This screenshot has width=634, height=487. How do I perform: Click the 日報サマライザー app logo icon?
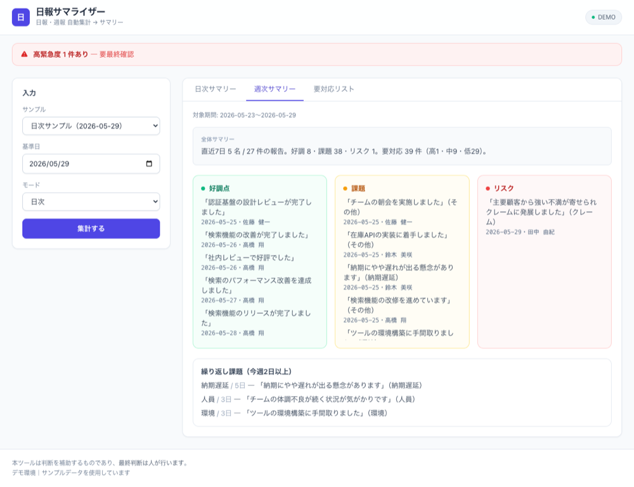point(21,17)
